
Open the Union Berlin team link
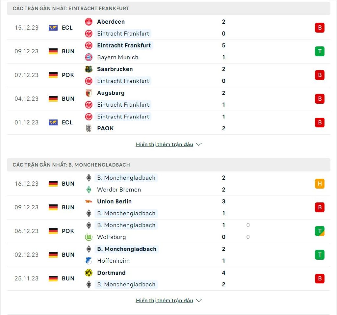click(114, 201)
